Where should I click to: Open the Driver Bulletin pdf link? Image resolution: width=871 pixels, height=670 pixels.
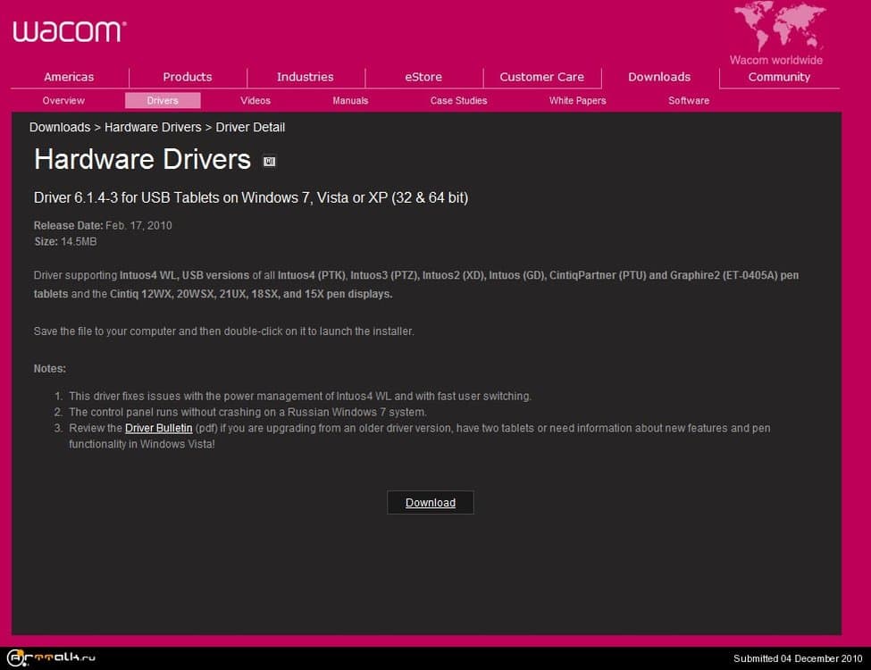(158, 429)
